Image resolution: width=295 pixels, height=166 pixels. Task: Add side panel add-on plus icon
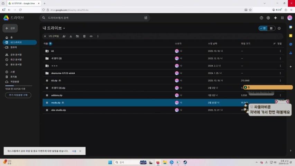click(291, 66)
